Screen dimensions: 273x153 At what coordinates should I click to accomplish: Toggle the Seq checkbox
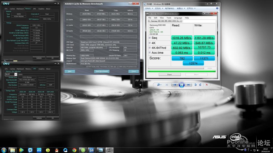tap(150, 38)
